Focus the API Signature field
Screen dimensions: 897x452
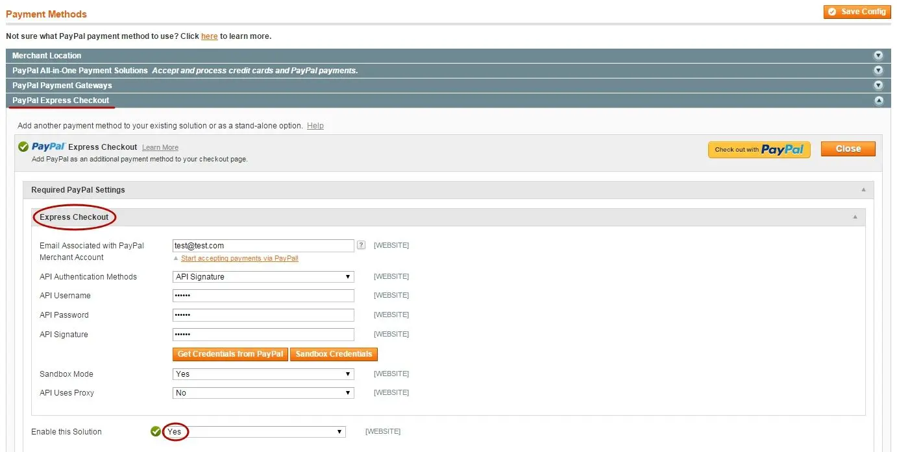[x=264, y=335]
